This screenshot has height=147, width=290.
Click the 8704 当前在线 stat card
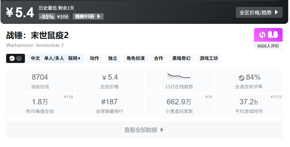[x=40, y=81]
